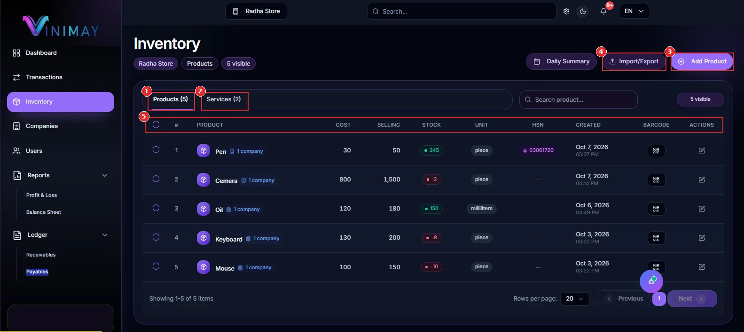The height and width of the screenshot is (332, 744).
Task: Open the EN language dropdown
Action: (634, 11)
